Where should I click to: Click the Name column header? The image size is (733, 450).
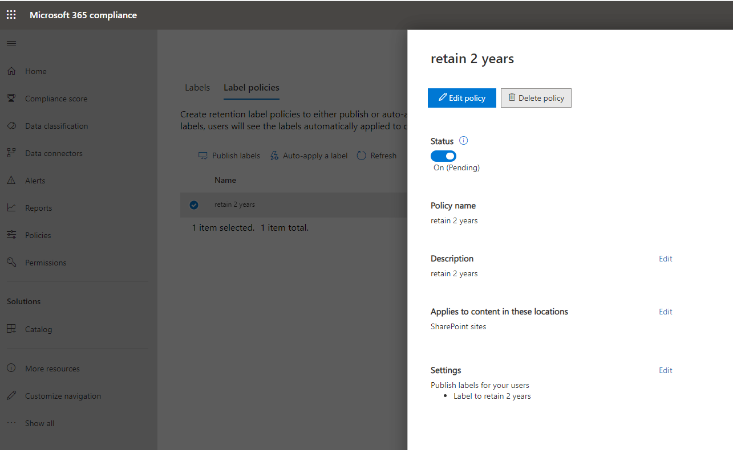tap(225, 180)
